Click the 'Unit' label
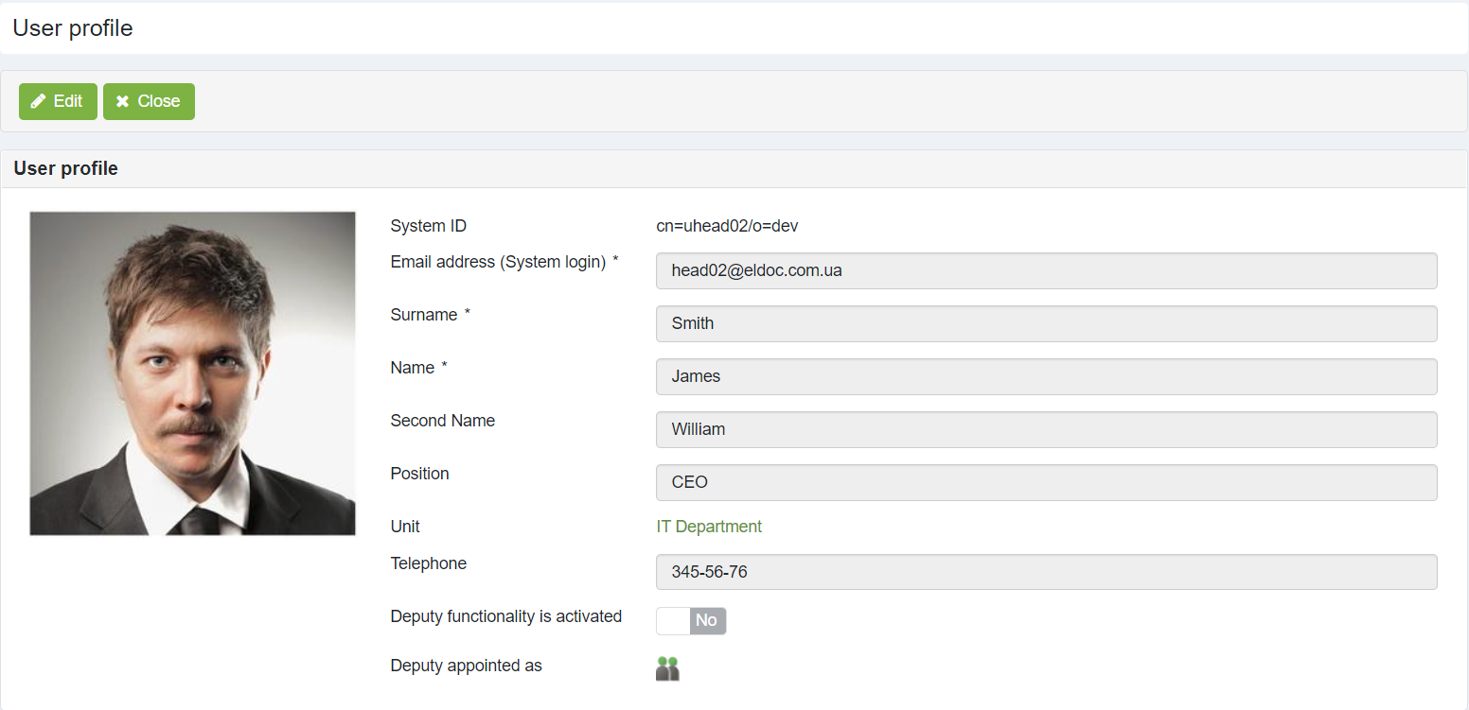 404,527
